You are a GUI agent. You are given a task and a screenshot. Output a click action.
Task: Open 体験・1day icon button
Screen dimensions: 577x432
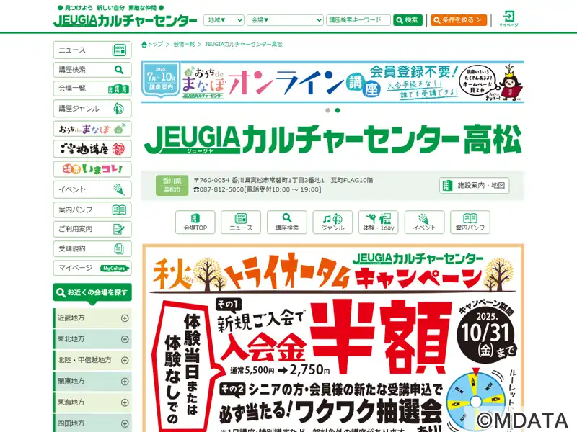(378, 222)
